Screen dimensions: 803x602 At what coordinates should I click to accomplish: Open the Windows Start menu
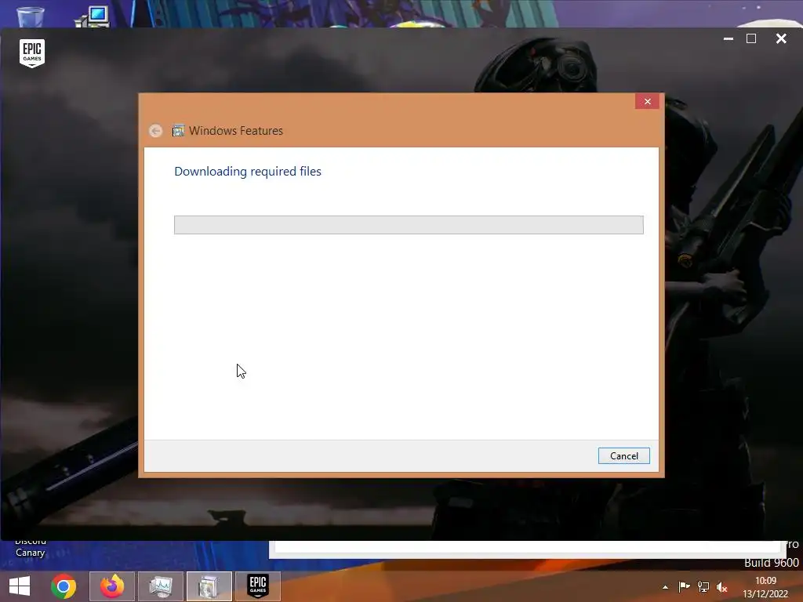tap(20, 586)
